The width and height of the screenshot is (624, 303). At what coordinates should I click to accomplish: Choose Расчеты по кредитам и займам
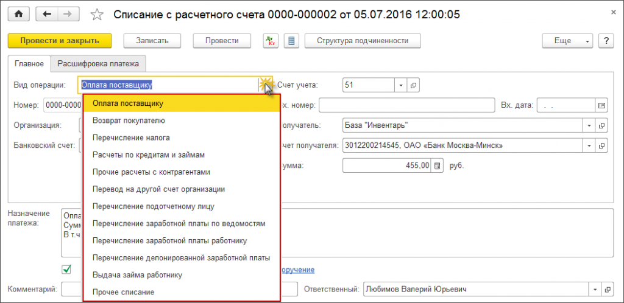[181, 155]
